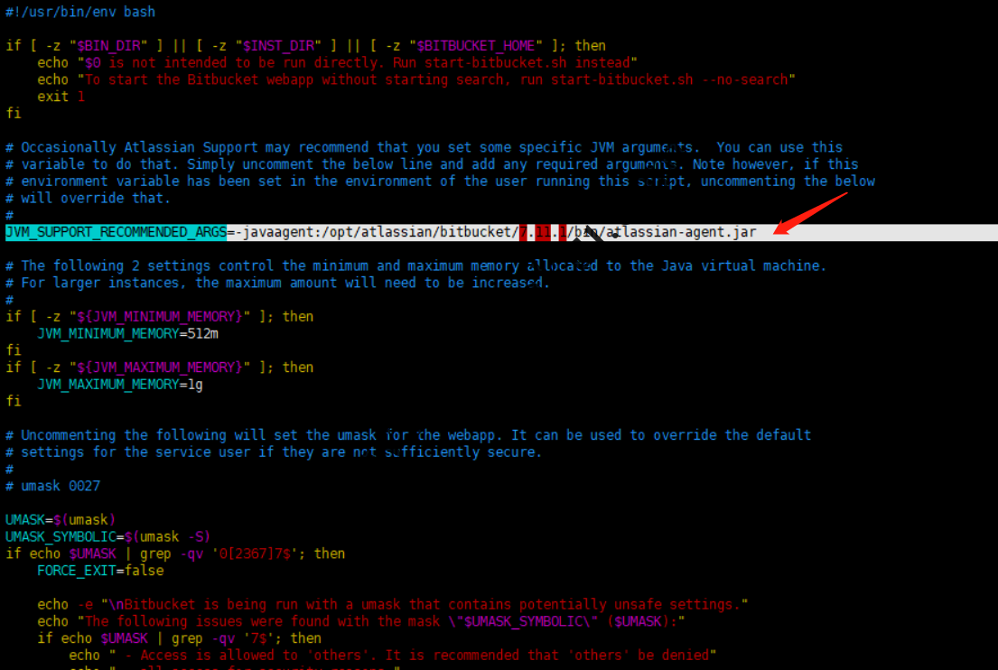998x670 pixels.
Task: Place cursor on JVM_MAXIMUM_MEMORY=1g assignment
Action: (x=120, y=385)
